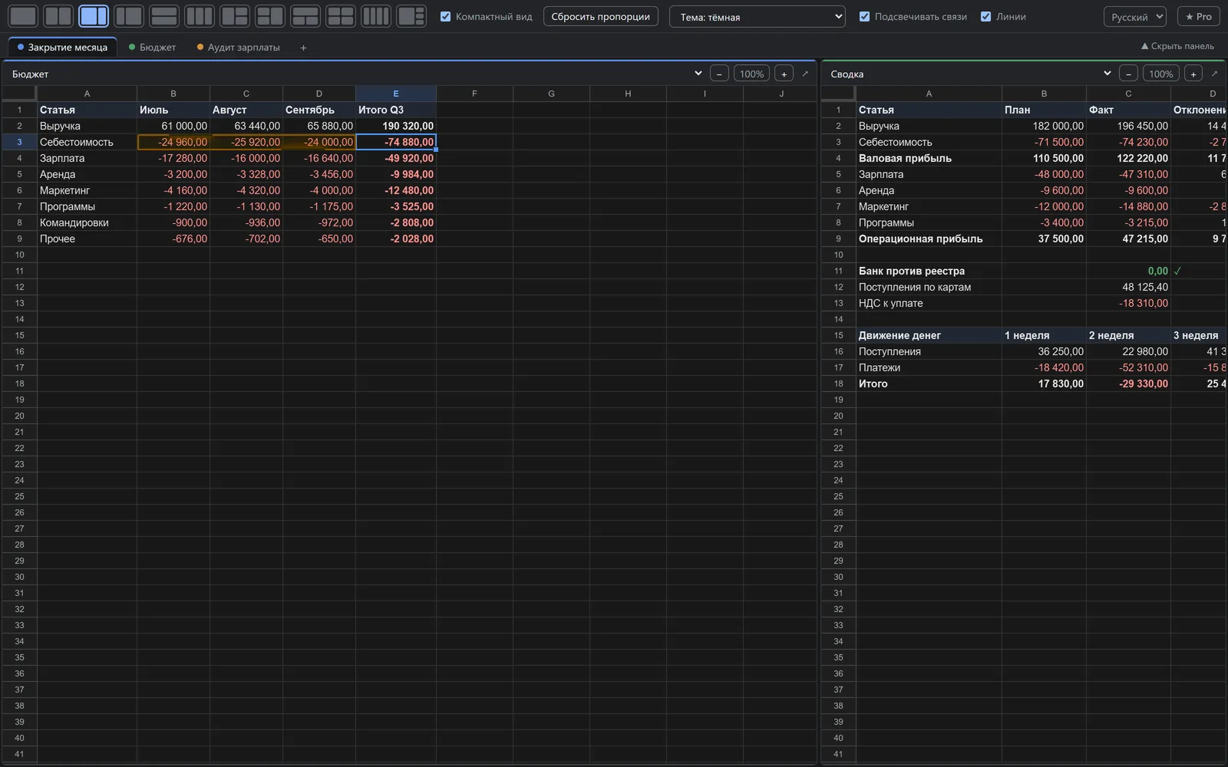Click the Pro upgrade button

click(x=1198, y=16)
